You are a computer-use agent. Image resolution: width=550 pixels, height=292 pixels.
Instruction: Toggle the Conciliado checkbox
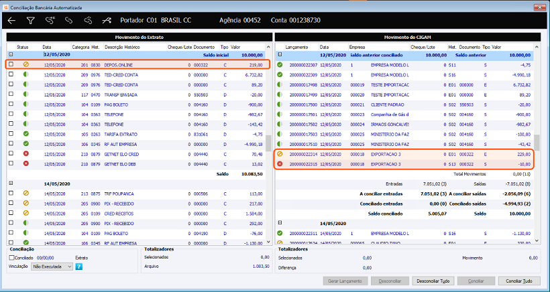click(x=13, y=257)
